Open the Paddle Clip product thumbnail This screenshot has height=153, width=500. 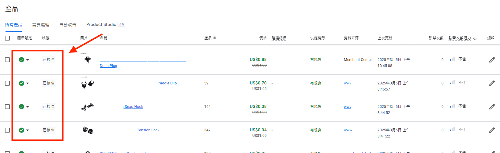(x=88, y=84)
